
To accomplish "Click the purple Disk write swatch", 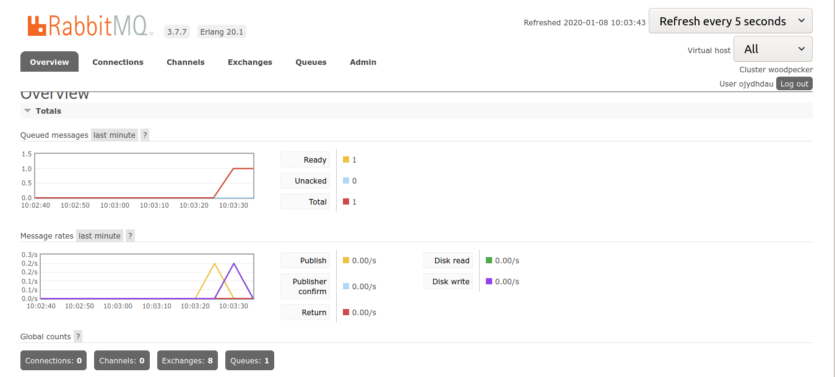I will coord(489,281).
